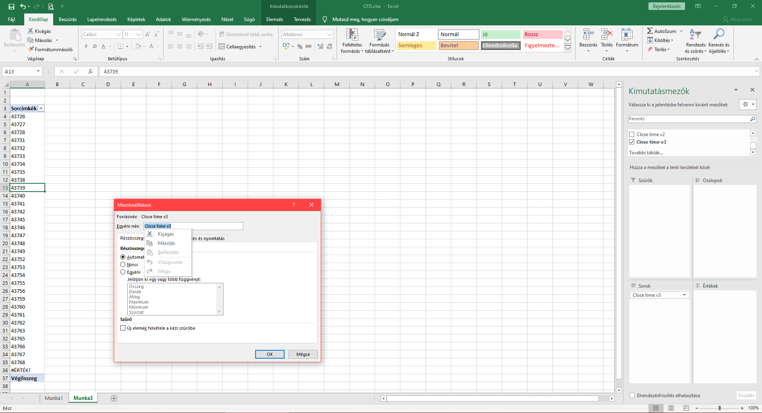Click the Mégse button
The height and width of the screenshot is (413, 762).
pyautogui.click(x=303, y=354)
